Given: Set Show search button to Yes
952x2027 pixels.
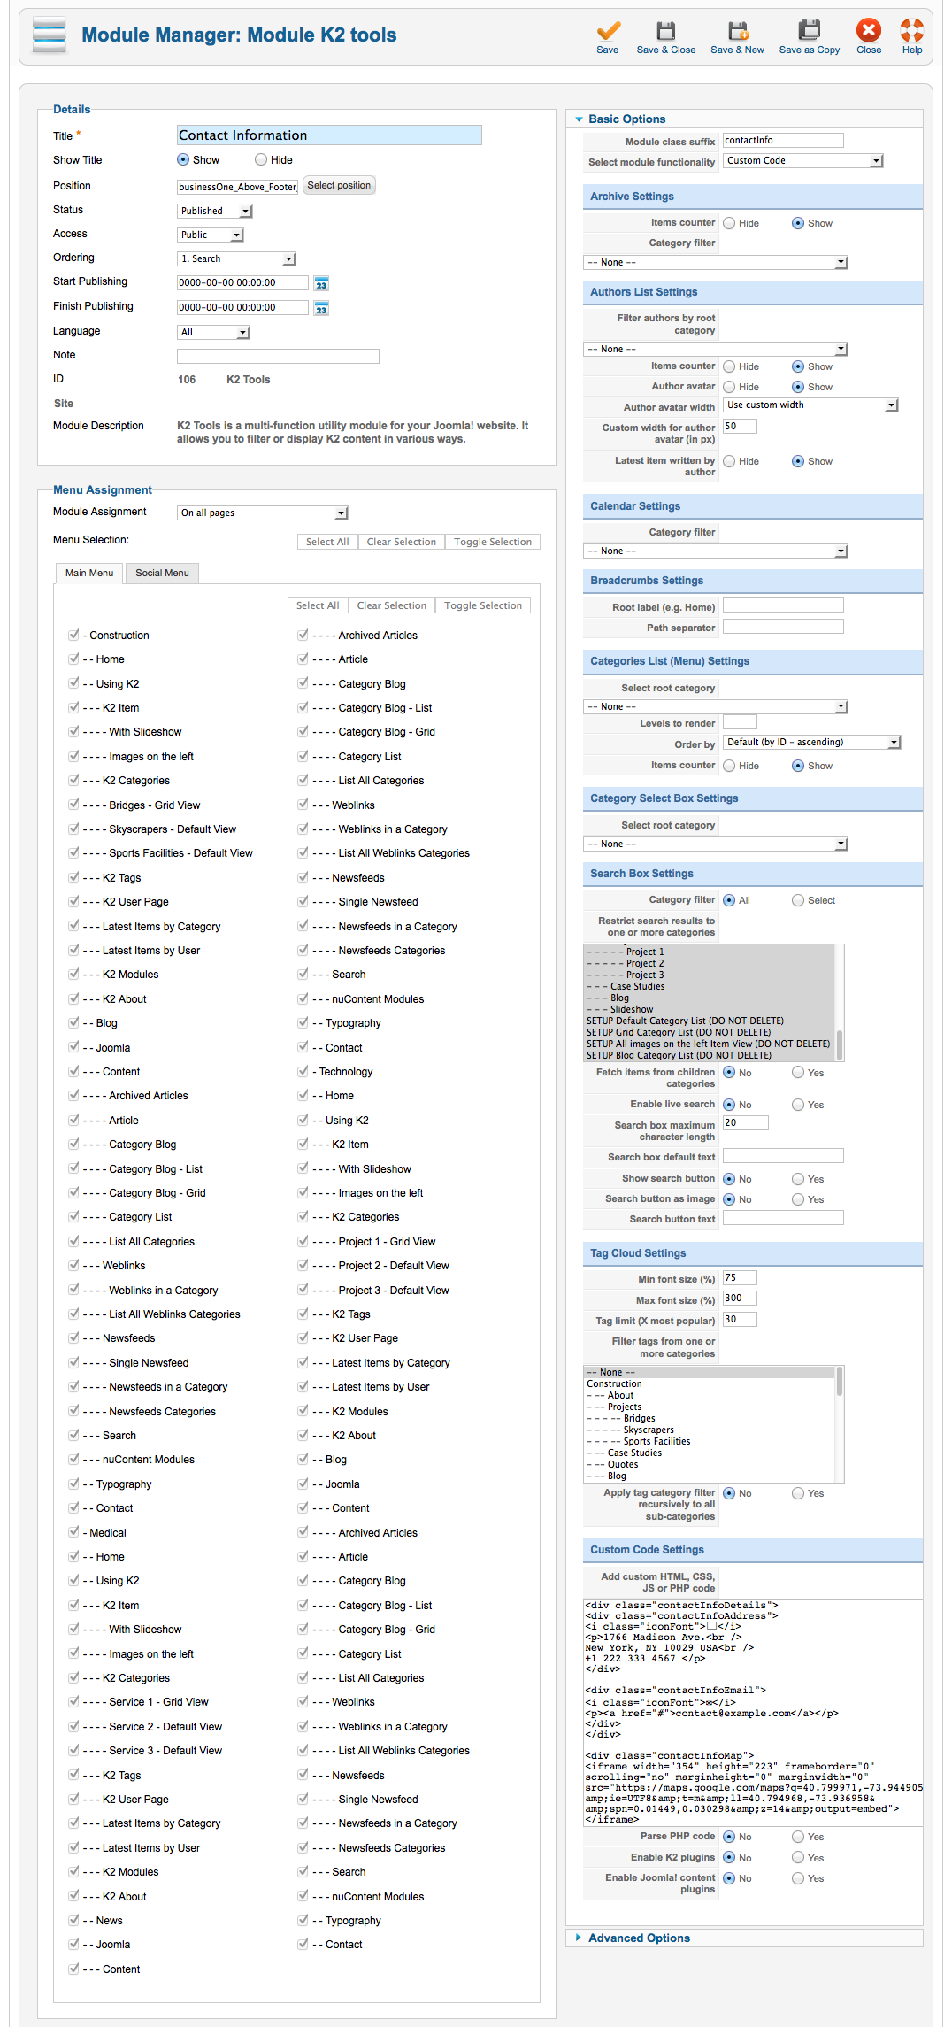Looking at the screenshot, I should (798, 1179).
